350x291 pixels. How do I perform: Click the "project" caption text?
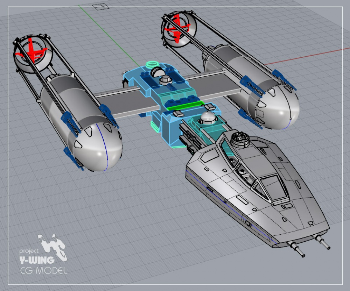click(29, 251)
